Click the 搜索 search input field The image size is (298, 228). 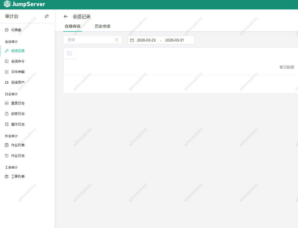(90, 40)
